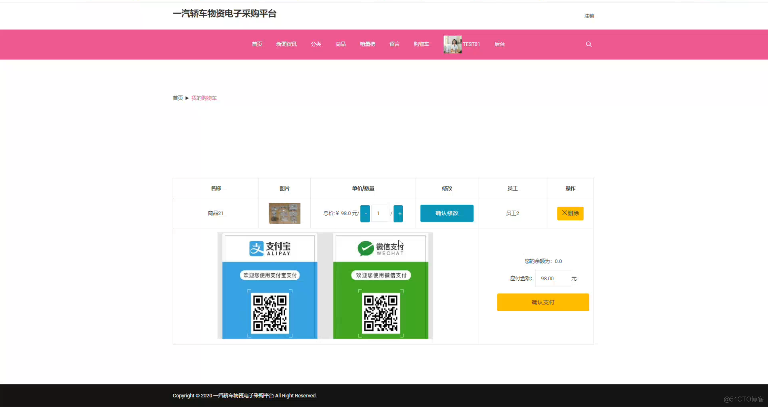The image size is (768, 407).
Task: Open the search magnifier icon
Action: pyautogui.click(x=589, y=44)
